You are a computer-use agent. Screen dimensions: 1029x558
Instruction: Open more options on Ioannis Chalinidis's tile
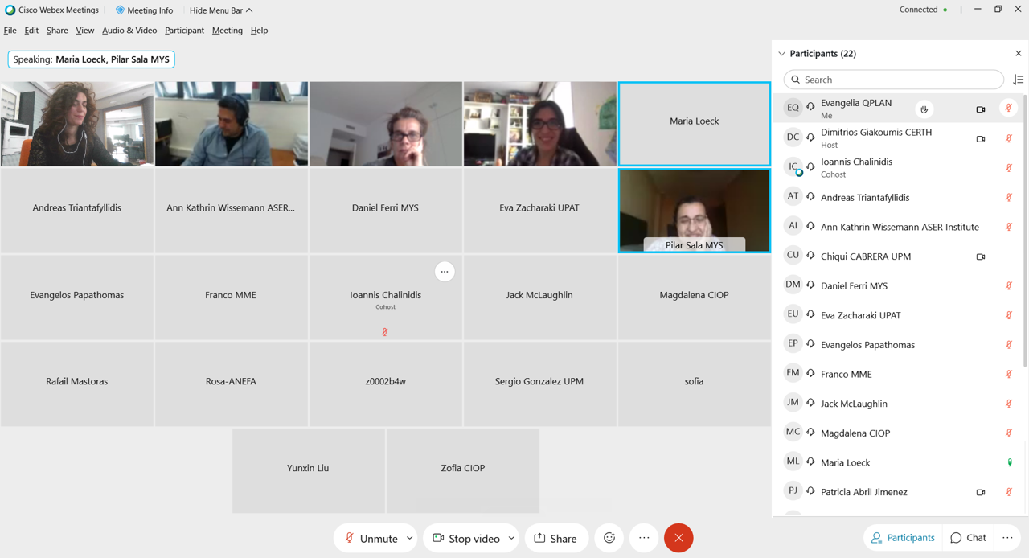pos(445,272)
